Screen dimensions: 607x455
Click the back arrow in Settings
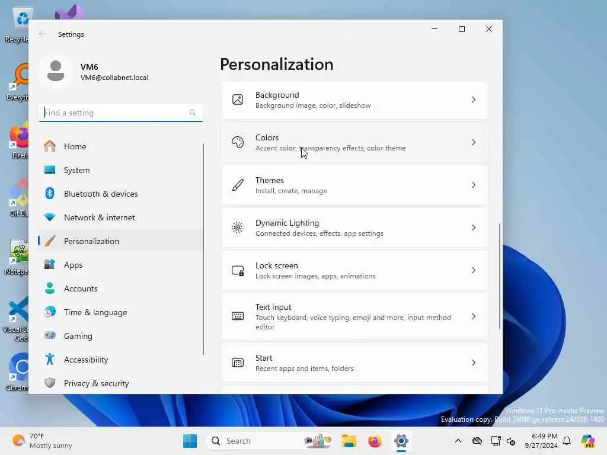pos(42,34)
